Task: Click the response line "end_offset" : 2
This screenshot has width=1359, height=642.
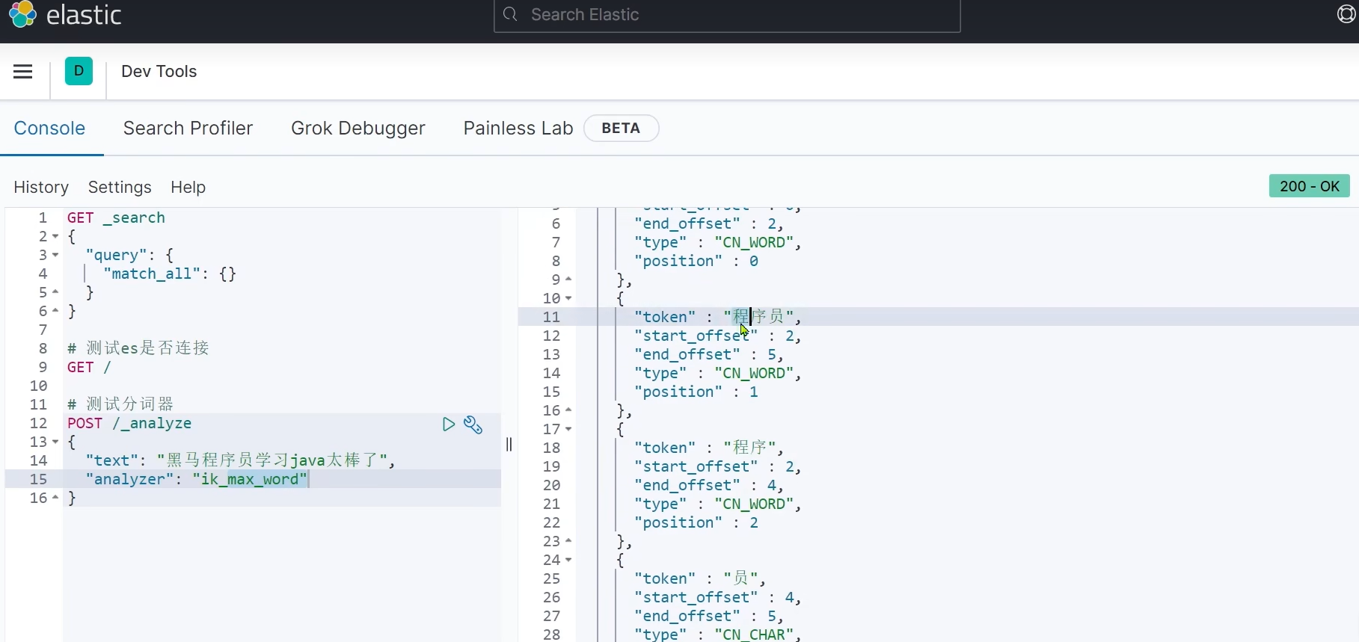Action: point(709,223)
